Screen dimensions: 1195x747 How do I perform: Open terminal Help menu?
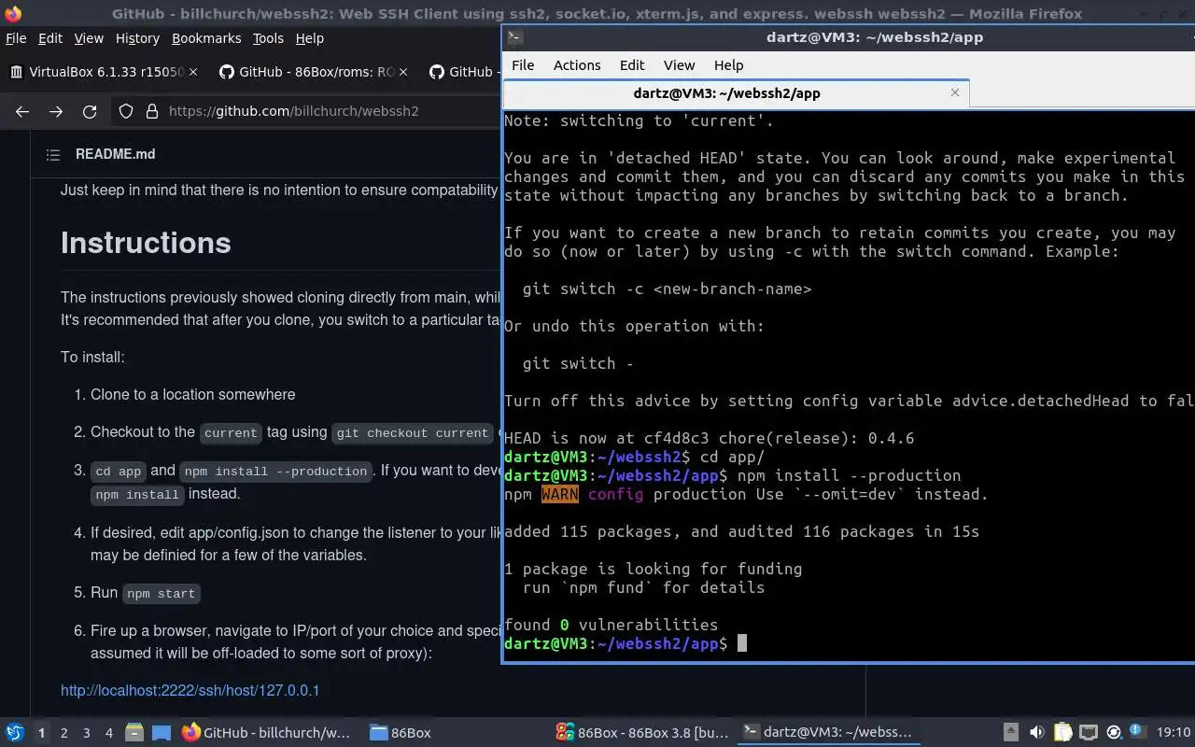pos(728,65)
